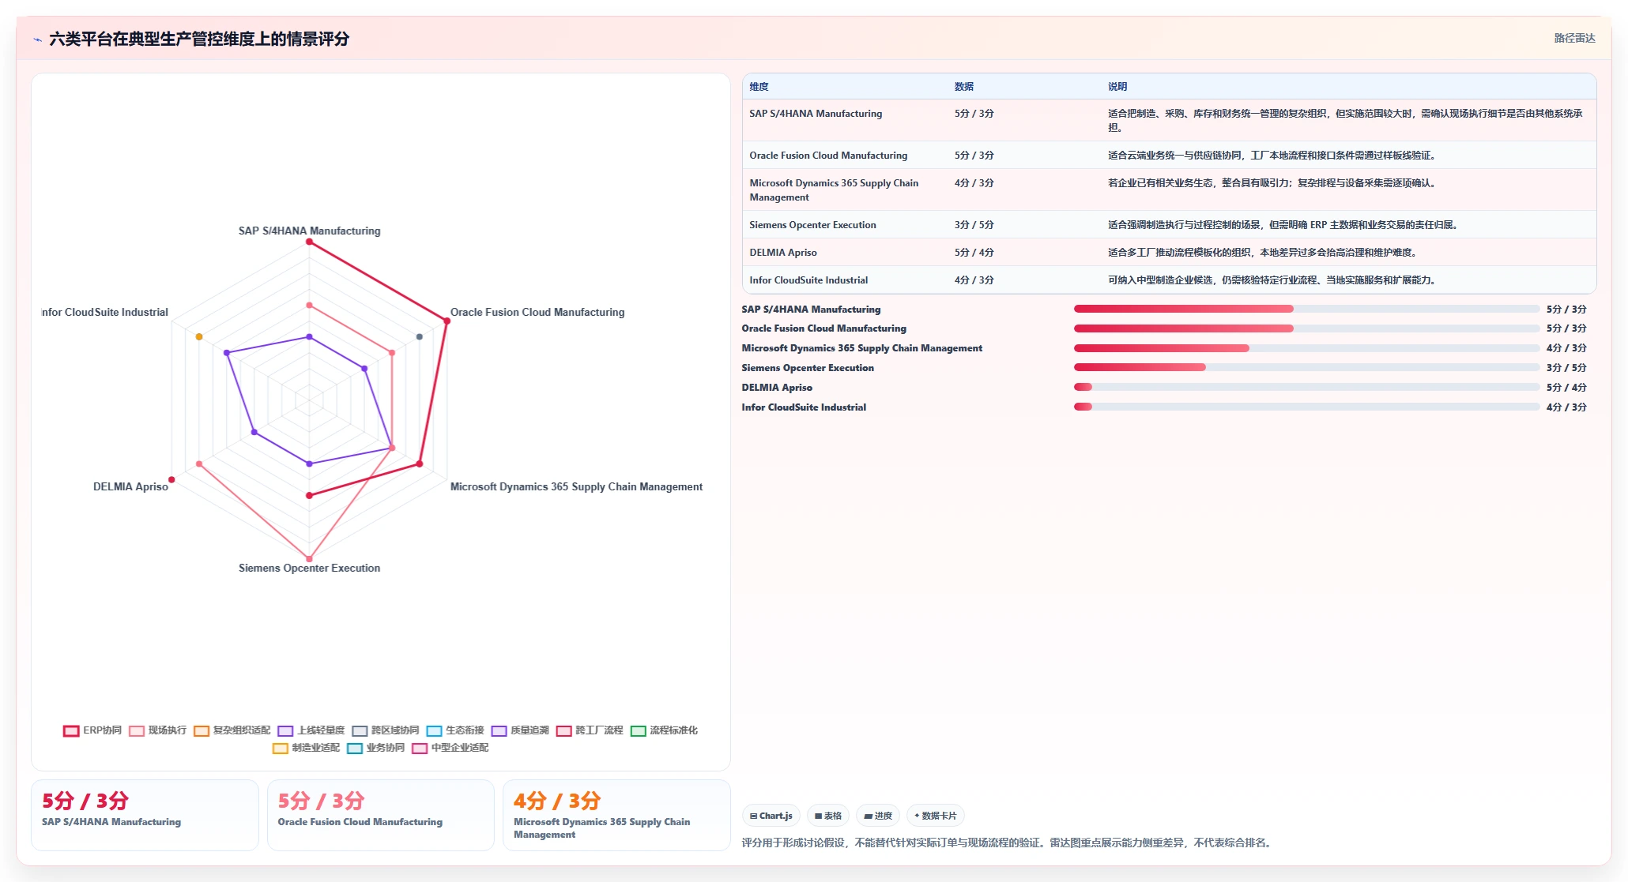Click the red ERP协同 point at SAP vertex
This screenshot has height=882, width=1628.
tap(309, 242)
